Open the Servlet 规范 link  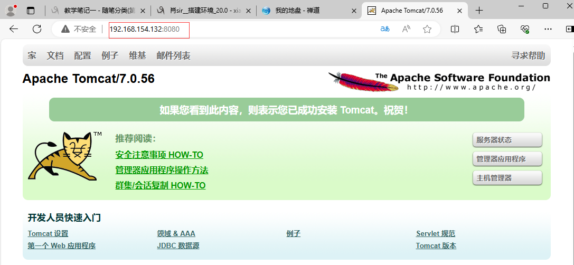(x=436, y=233)
